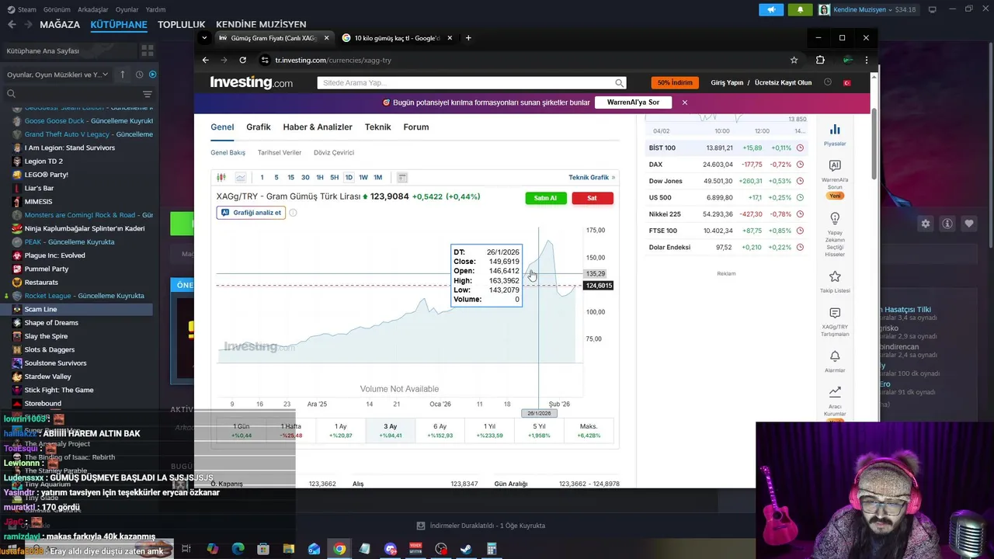Viewport: 994px width, 559px height.
Task: Select the candlestick chart type icon
Action: [221, 178]
